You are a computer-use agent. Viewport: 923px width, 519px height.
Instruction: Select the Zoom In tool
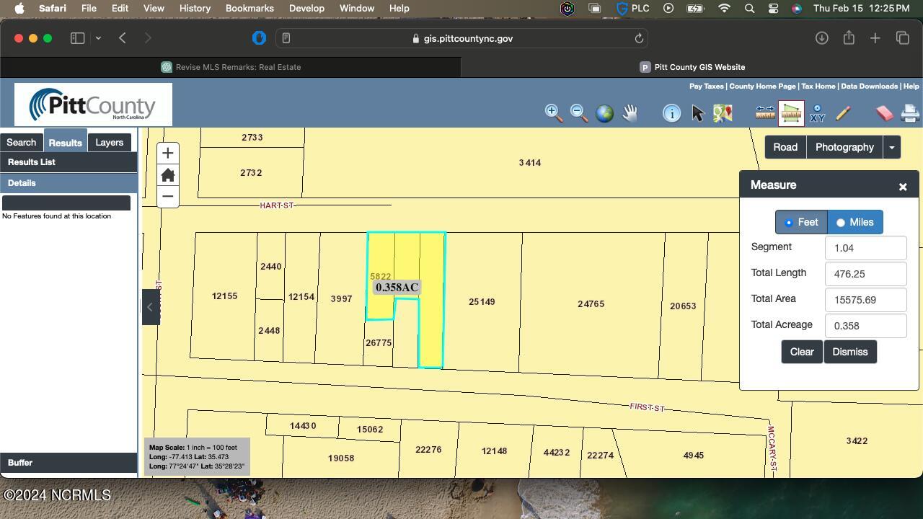(552, 112)
